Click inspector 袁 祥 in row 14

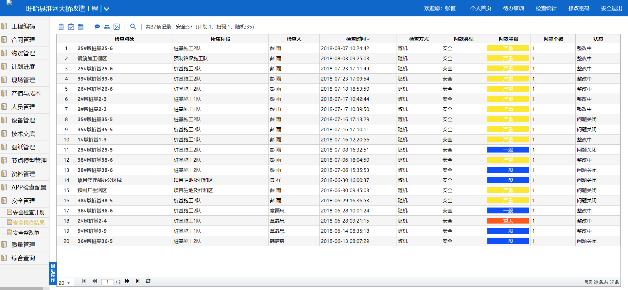[x=275, y=180]
